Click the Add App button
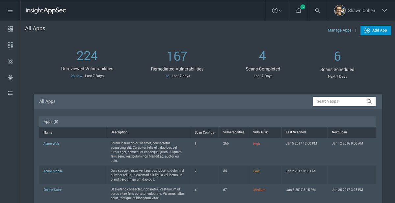 point(376,30)
